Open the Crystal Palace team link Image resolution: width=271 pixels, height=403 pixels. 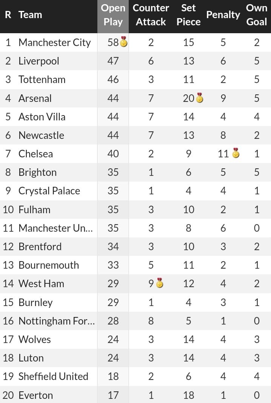[x=49, y=191]
